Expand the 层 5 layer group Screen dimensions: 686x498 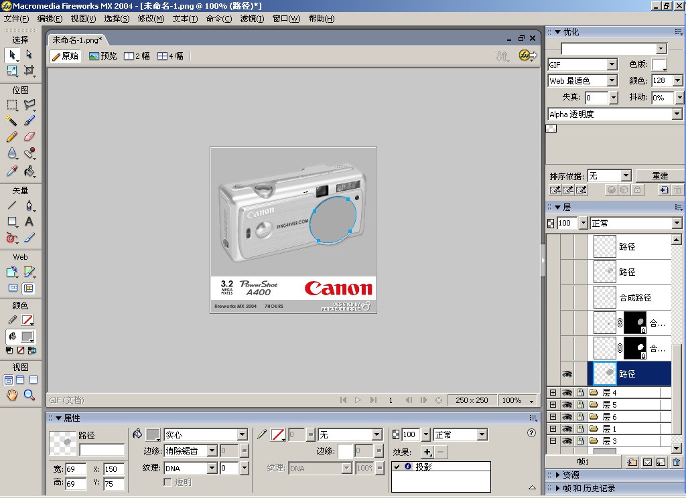click(553, 404)
